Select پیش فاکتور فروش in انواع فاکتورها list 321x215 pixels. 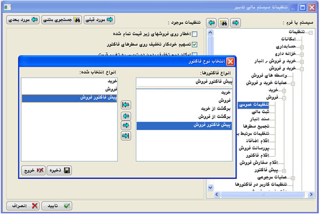pyautogui.click(x=184, y=125)
